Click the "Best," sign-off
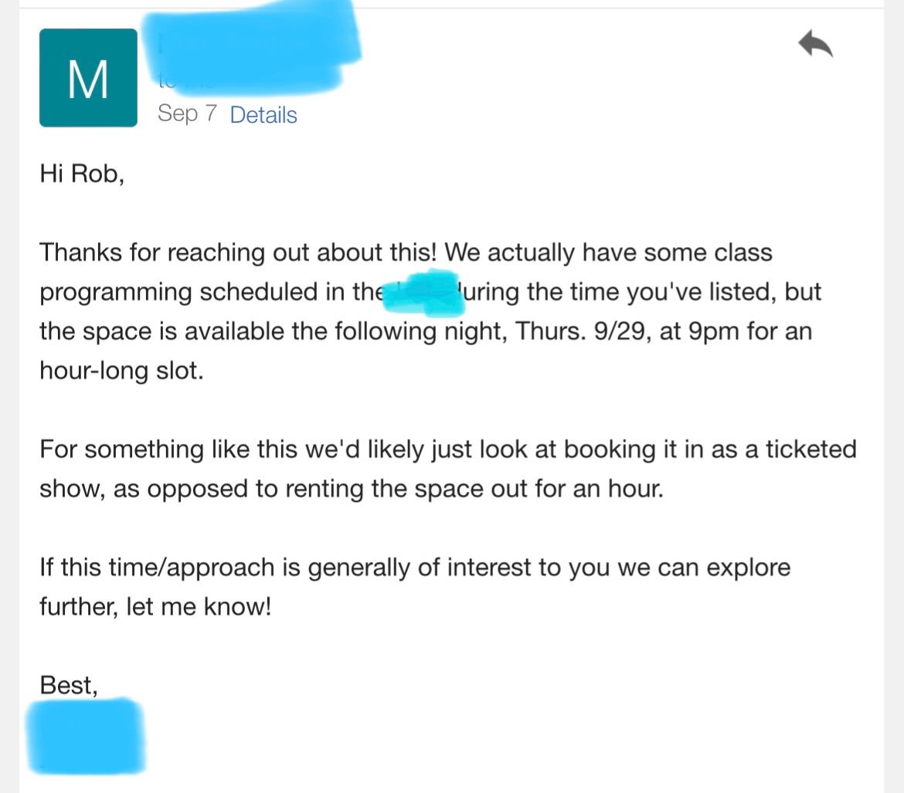The width and height of the screenshot is (904, 793). pos(69,685)
